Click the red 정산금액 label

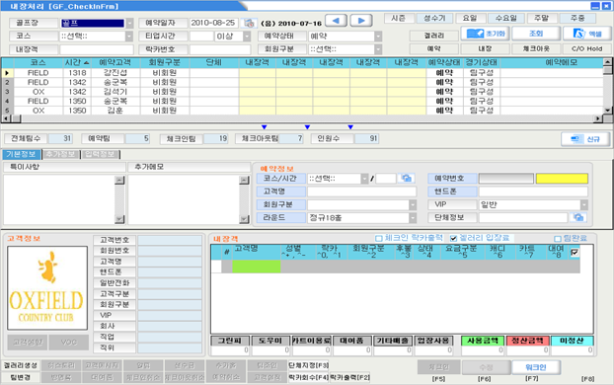528,341
